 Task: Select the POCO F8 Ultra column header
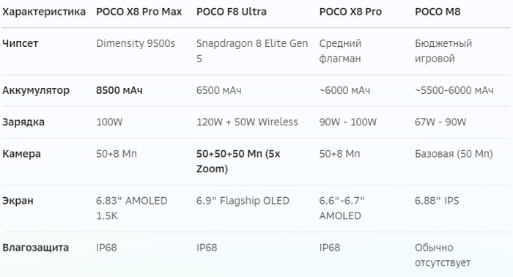click(x=232, y=12)
